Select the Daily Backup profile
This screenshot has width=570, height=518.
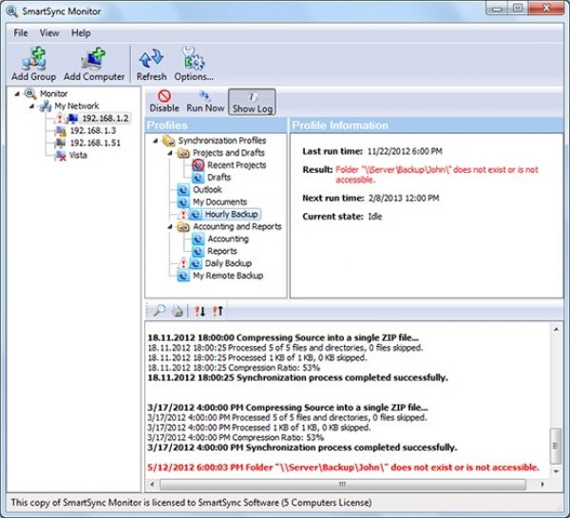228,263
